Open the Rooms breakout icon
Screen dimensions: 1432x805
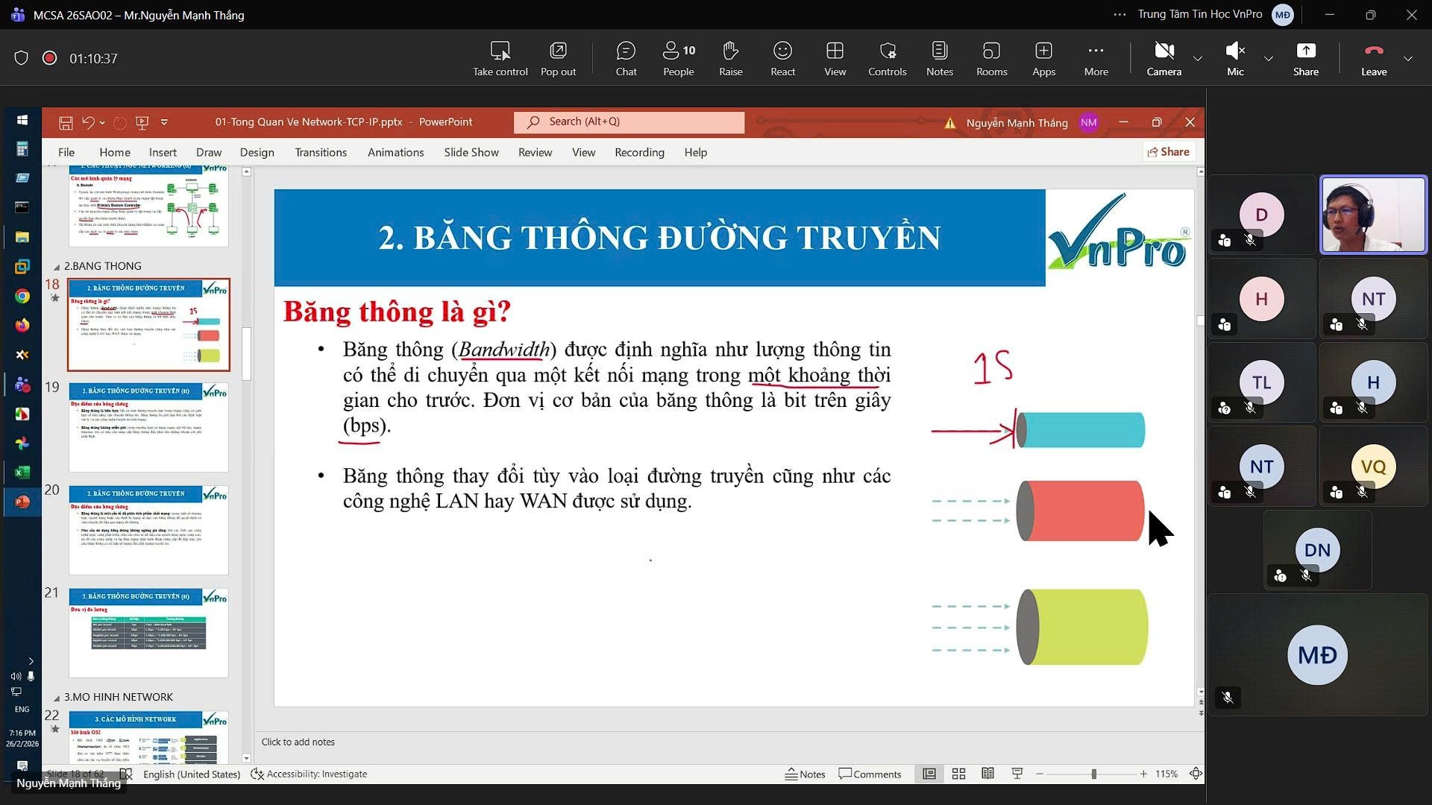[x=991, y=58]
